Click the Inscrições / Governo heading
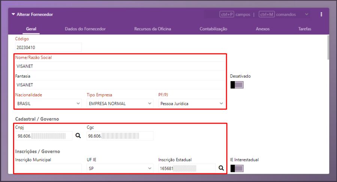The width and height of the screenshot is (337, 182). [x=37, y=151]
